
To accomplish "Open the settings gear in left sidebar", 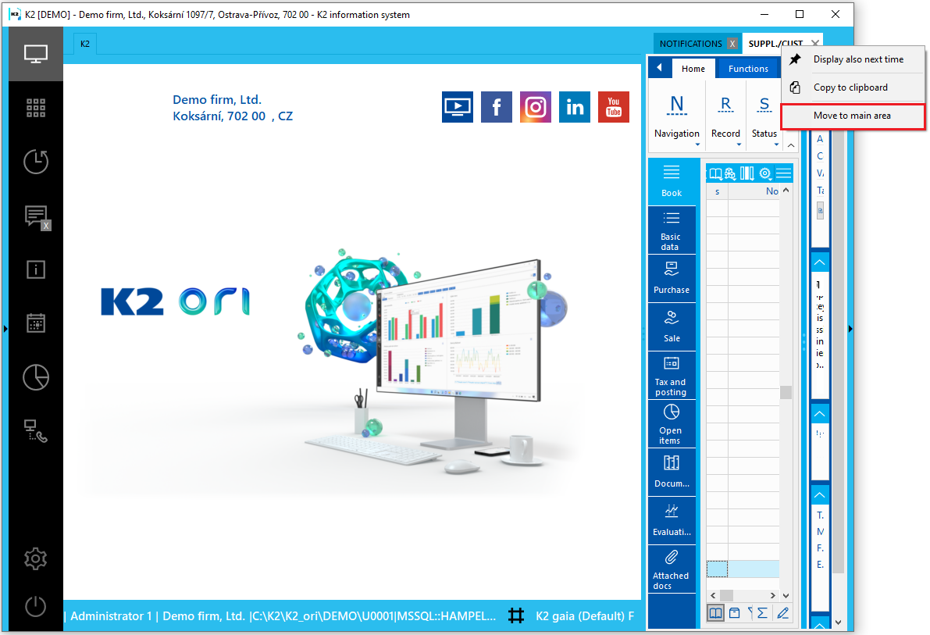I will (36, 558).
